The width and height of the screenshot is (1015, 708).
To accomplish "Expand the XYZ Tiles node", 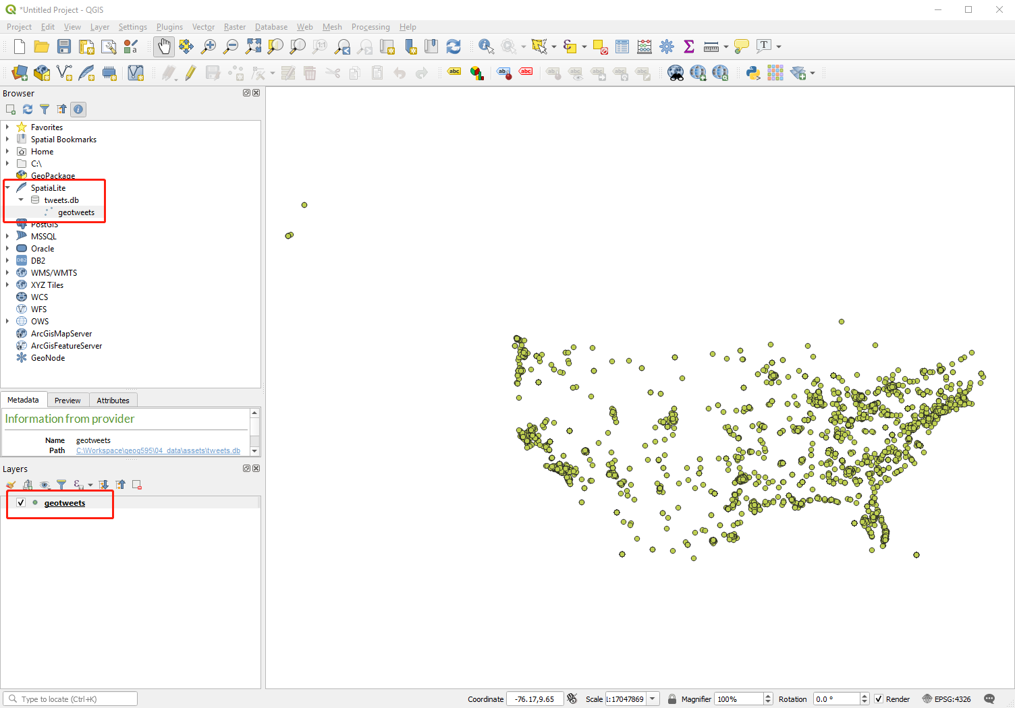I will (7, 285).
